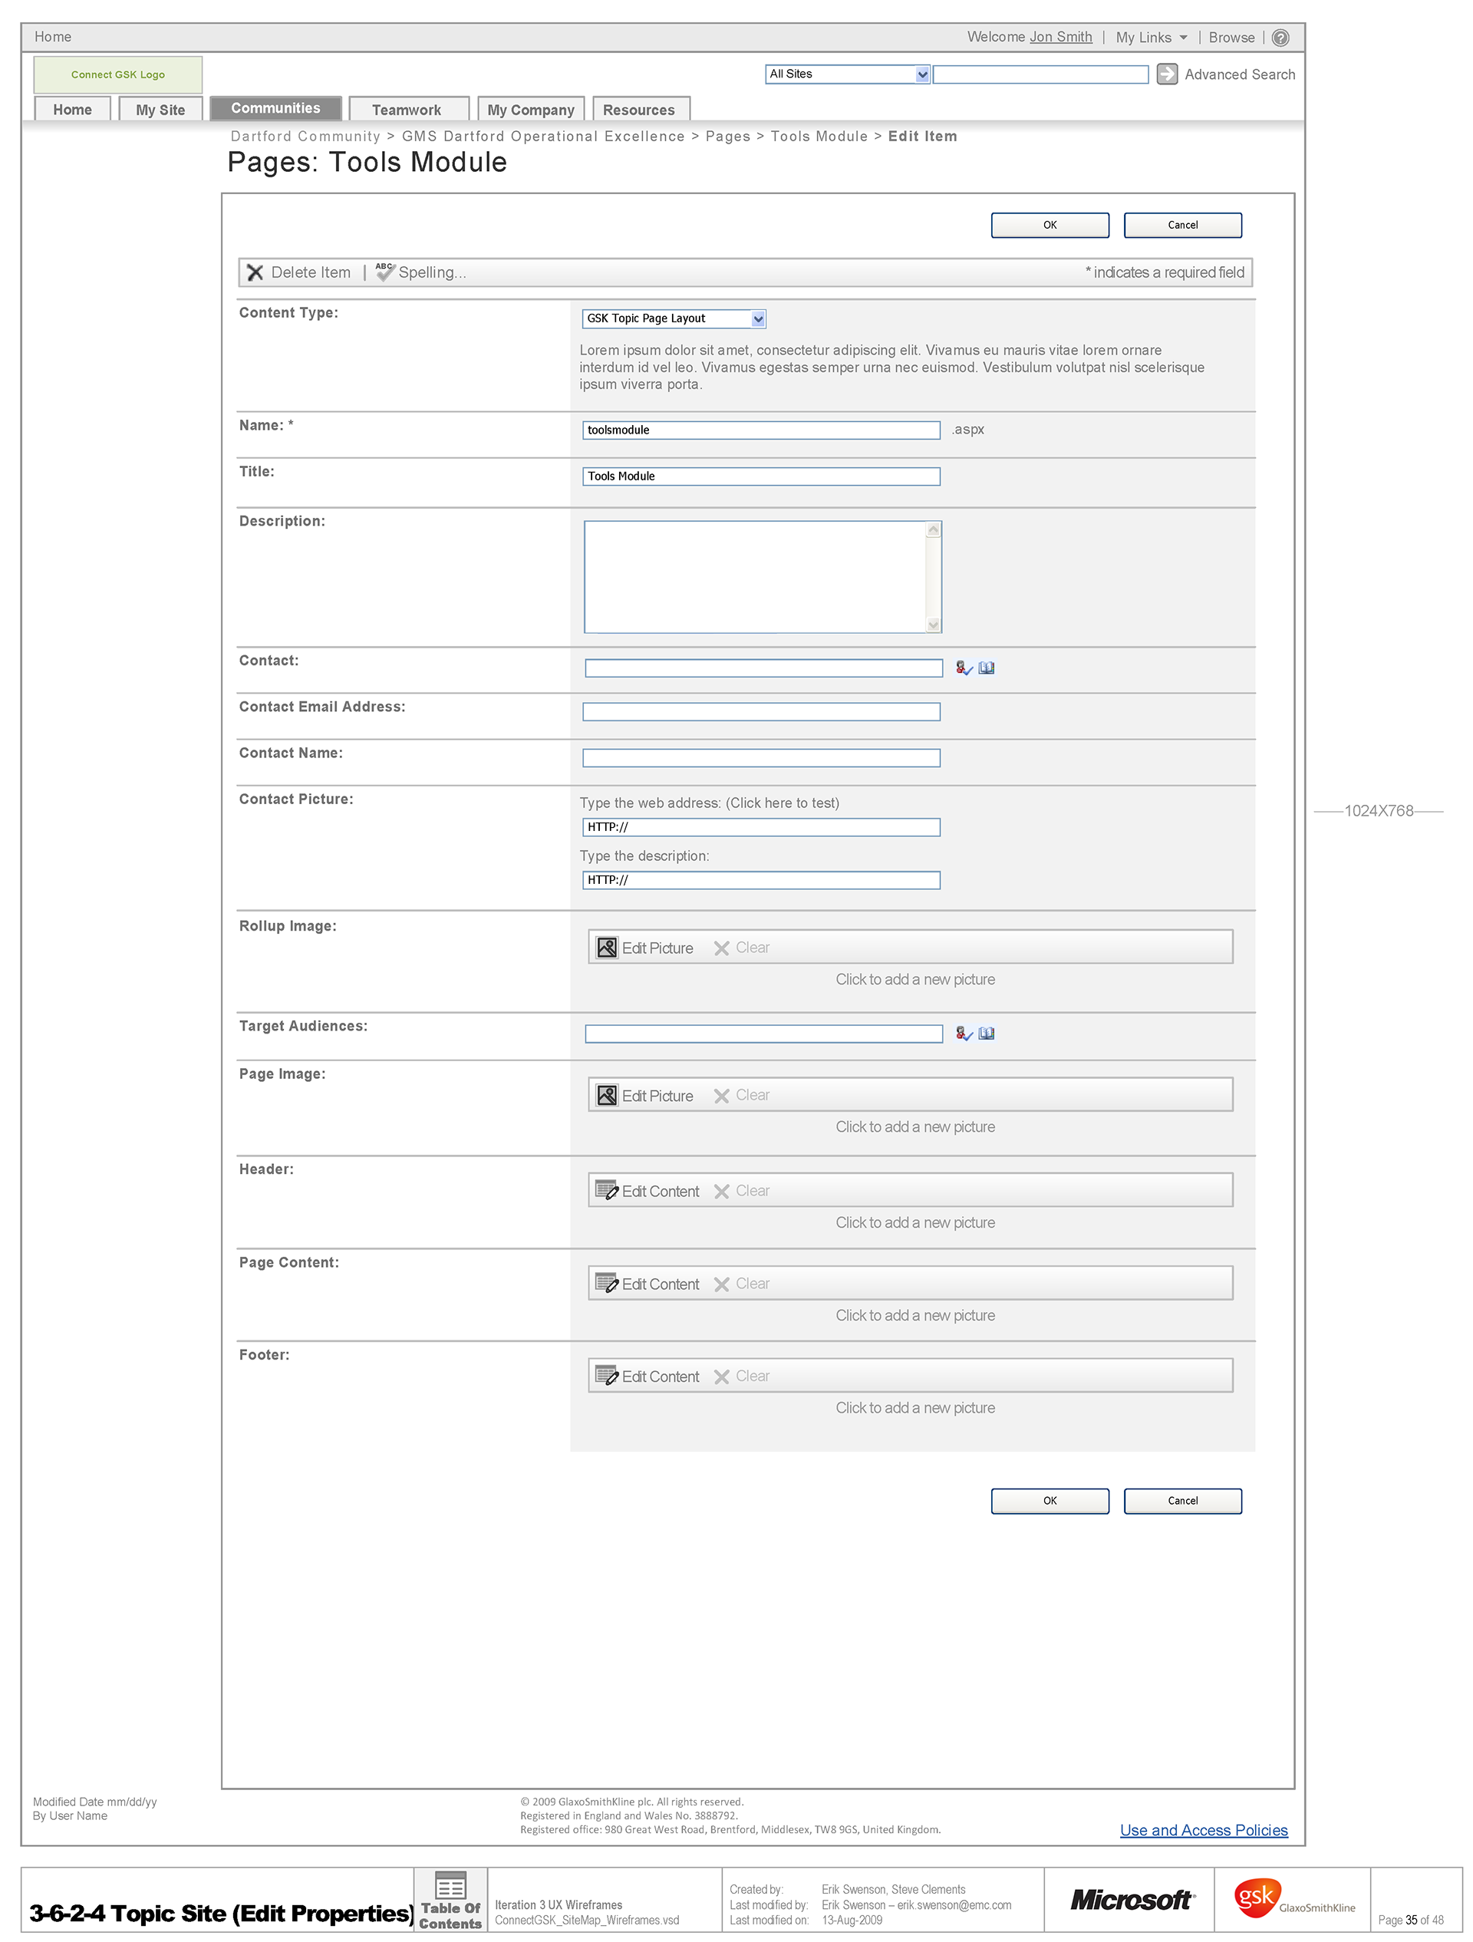1473x1942 pixels.
Task: Click the help question mark icon
Action: coord(1280,38)
